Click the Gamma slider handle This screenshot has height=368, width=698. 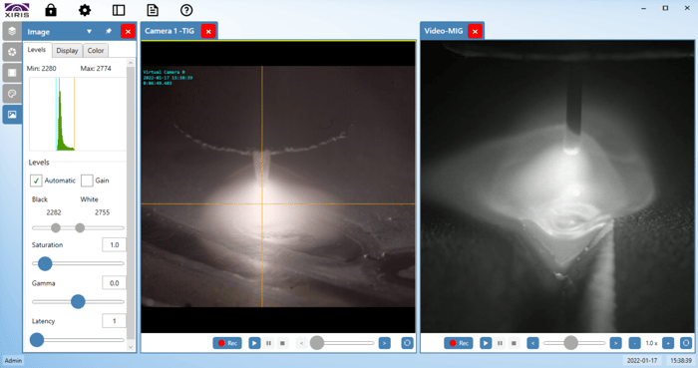[x=78, y=301]
